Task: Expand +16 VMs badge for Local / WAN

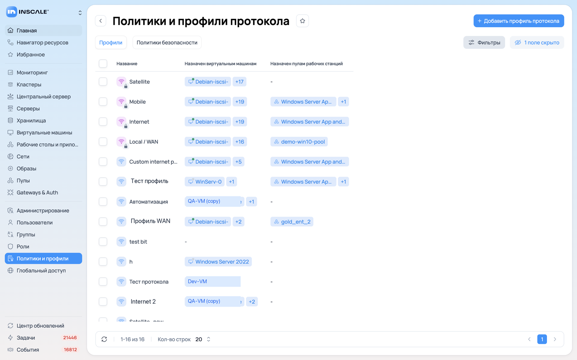Action: [x=240, y=142]
